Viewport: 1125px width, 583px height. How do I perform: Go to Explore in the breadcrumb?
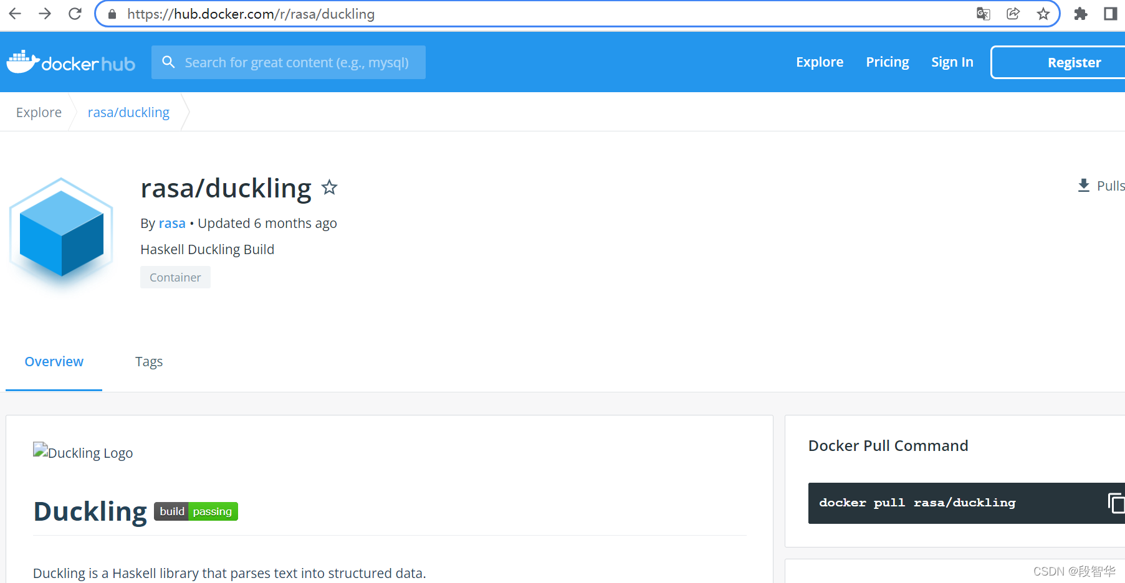pyautogui.click(x=39, y=112)
